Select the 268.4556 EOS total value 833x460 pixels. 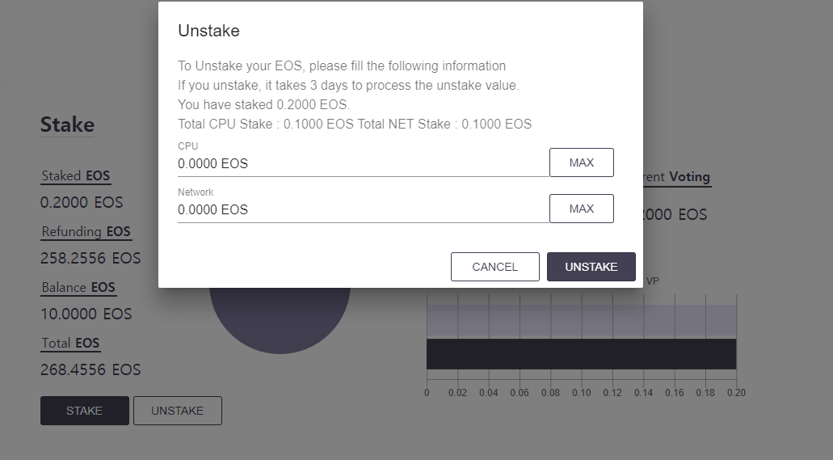click(90, 369)
